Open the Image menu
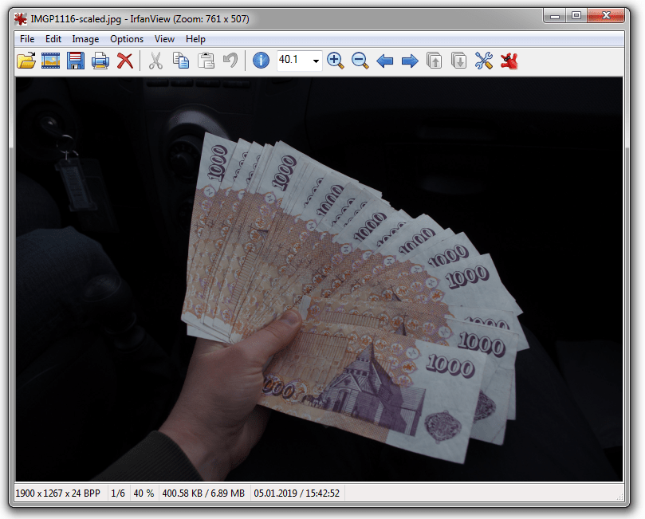This screenshot has width=645, height=519. point(85,38)
